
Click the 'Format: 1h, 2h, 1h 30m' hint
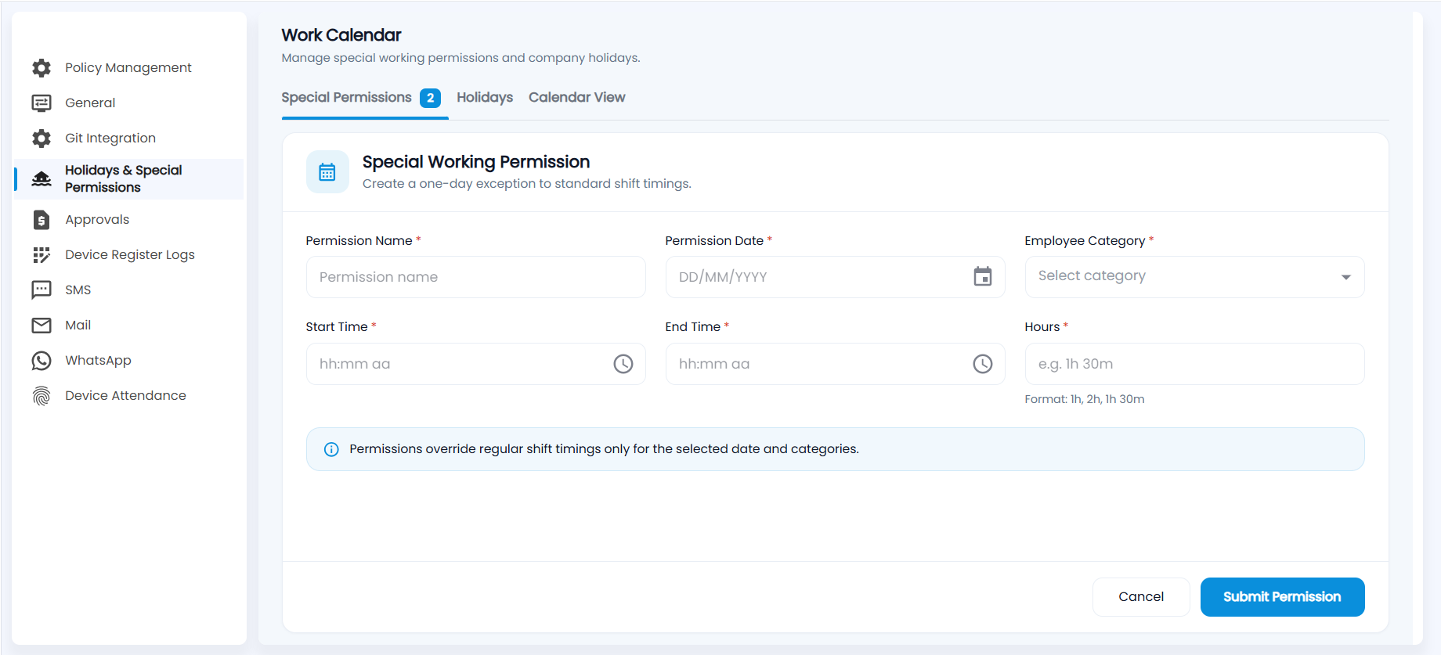coord(1085,399)
